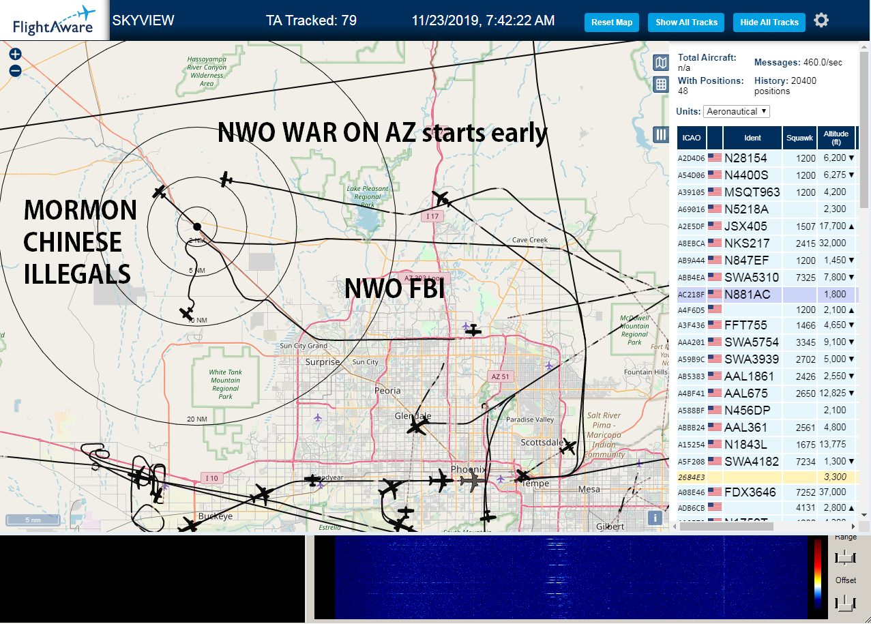
Task: Select the AAL1861 aircraft row
Action: point(767,376)
